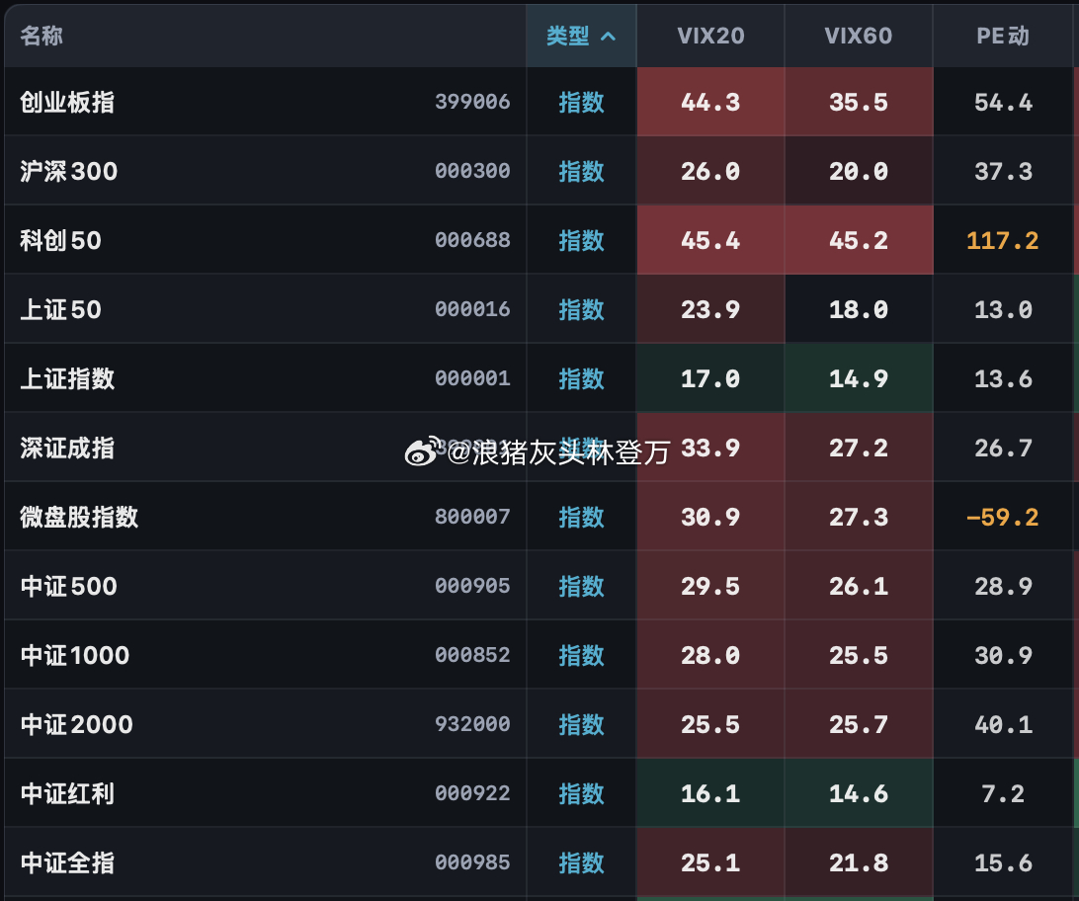Click VIX60 value 14.9
This screenshot has width=1079, height=901.
click(858, 379)
